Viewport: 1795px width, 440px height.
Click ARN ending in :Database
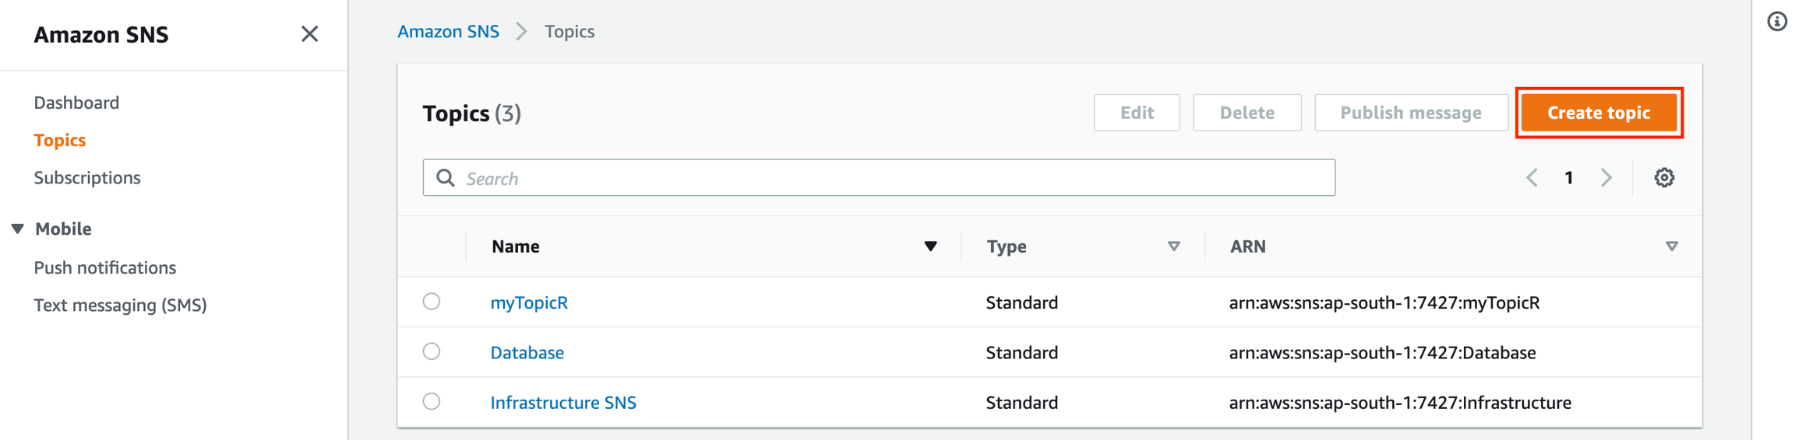pyautogui.click(x=1383, y=352)
